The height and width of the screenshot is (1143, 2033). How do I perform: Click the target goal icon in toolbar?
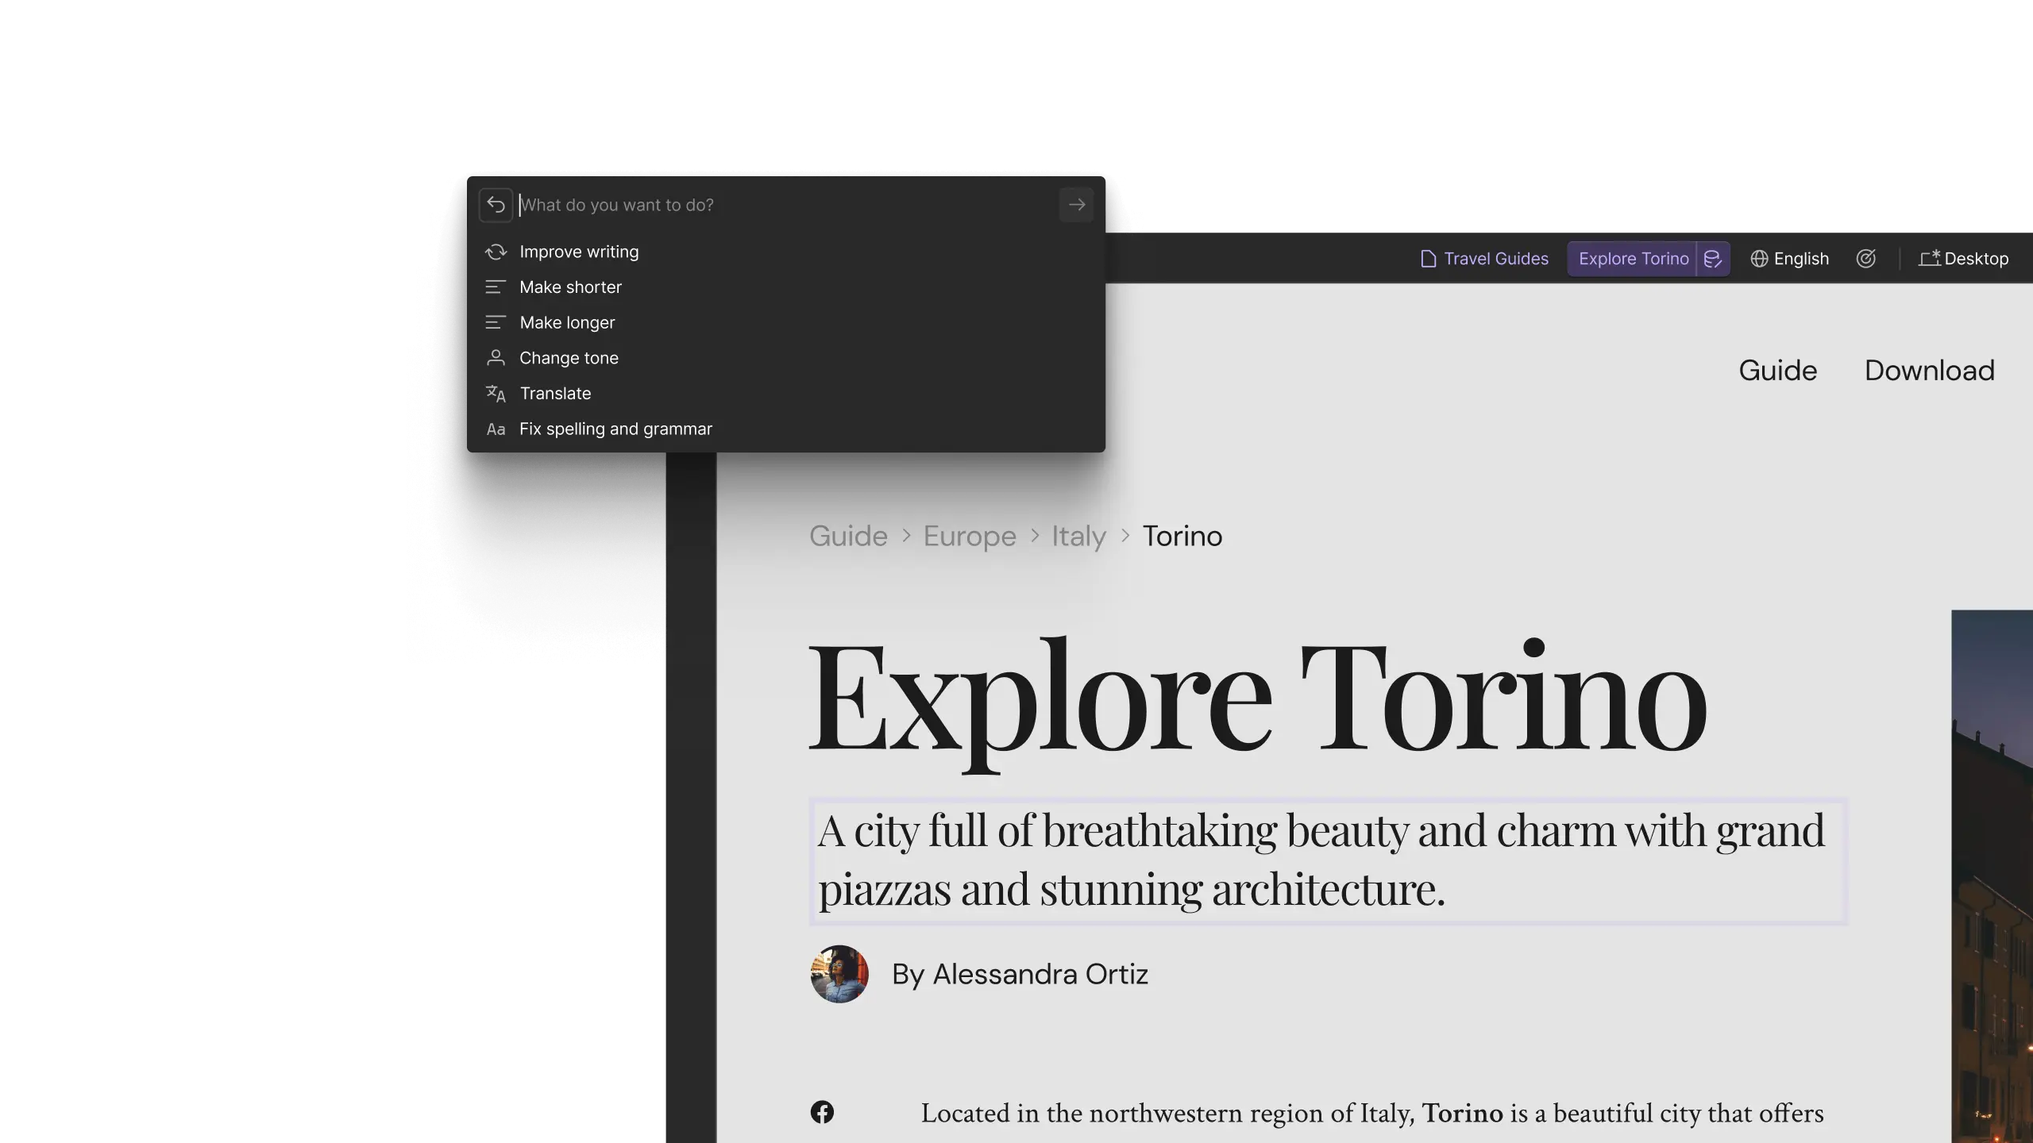click(x=1865, y=259)
